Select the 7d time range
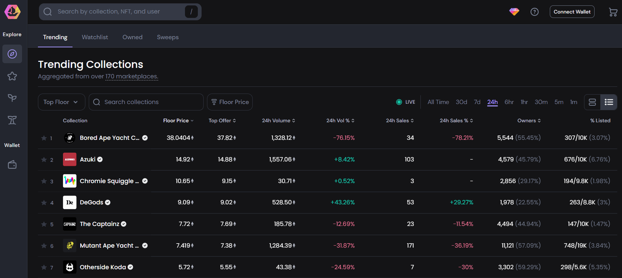The width and height of the screenshot is (622, 278). (477, 102)
